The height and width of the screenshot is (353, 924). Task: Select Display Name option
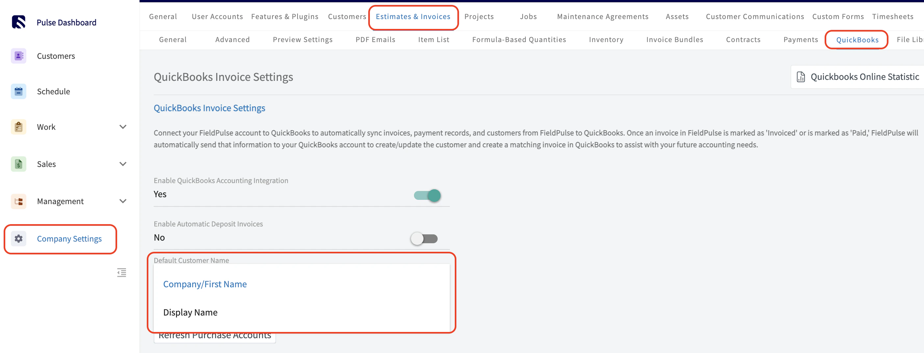[x=302, y=313]
